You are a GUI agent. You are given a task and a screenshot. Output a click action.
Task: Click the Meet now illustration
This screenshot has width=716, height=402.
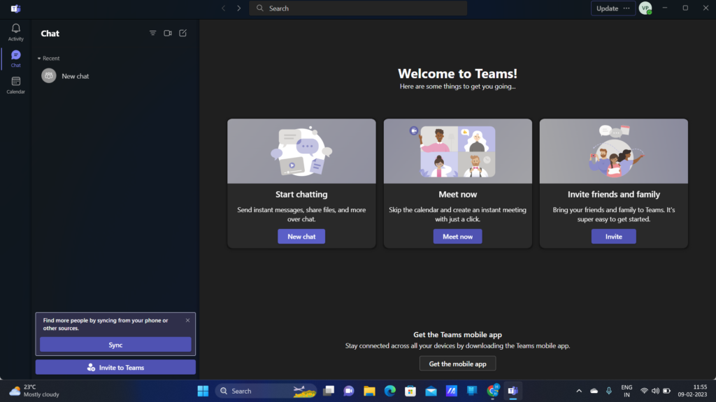(x=457, y=151)
